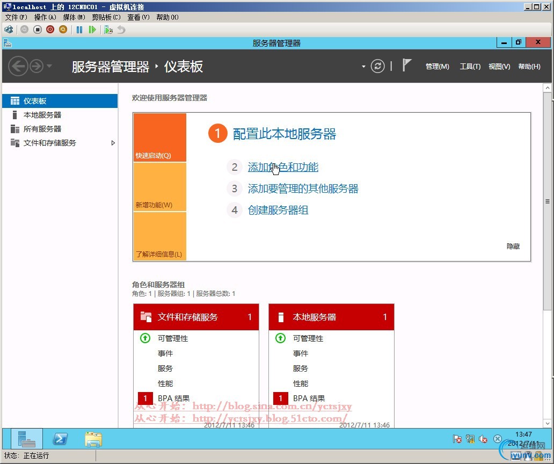Click the Snapshot toolbar icon
The width and height of the screenshot is (554, 464).
coord(108,30)
